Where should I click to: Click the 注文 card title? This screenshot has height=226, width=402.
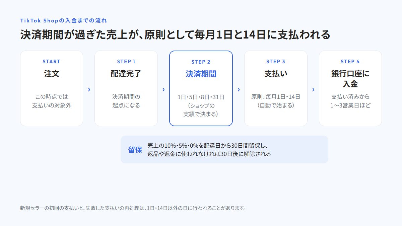pos(52,74)
